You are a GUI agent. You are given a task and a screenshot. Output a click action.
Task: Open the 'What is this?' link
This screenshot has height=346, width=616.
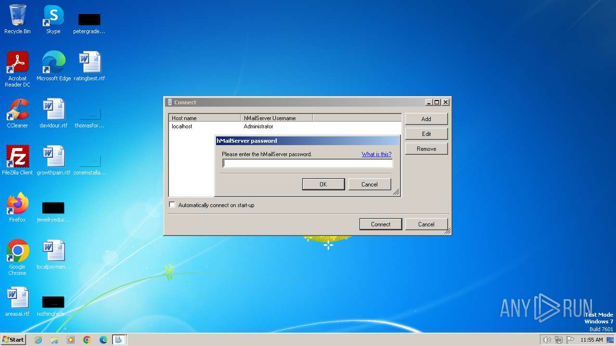pyautogui.click(x=376, y=154)
